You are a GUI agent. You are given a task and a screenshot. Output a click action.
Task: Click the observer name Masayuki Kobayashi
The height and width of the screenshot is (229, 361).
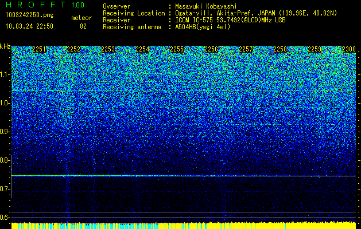(205, 6)
